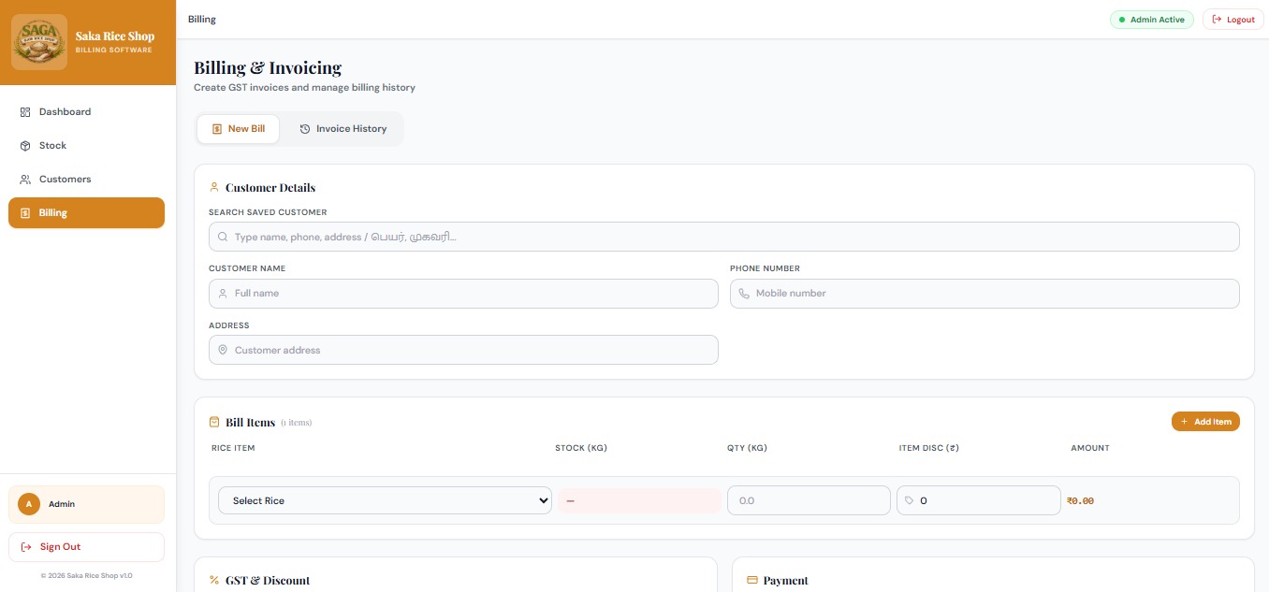Open the Select Rice dropdown
Image resolution: width=1269 pixels, height=592 pixels.
tap(385, 501)
